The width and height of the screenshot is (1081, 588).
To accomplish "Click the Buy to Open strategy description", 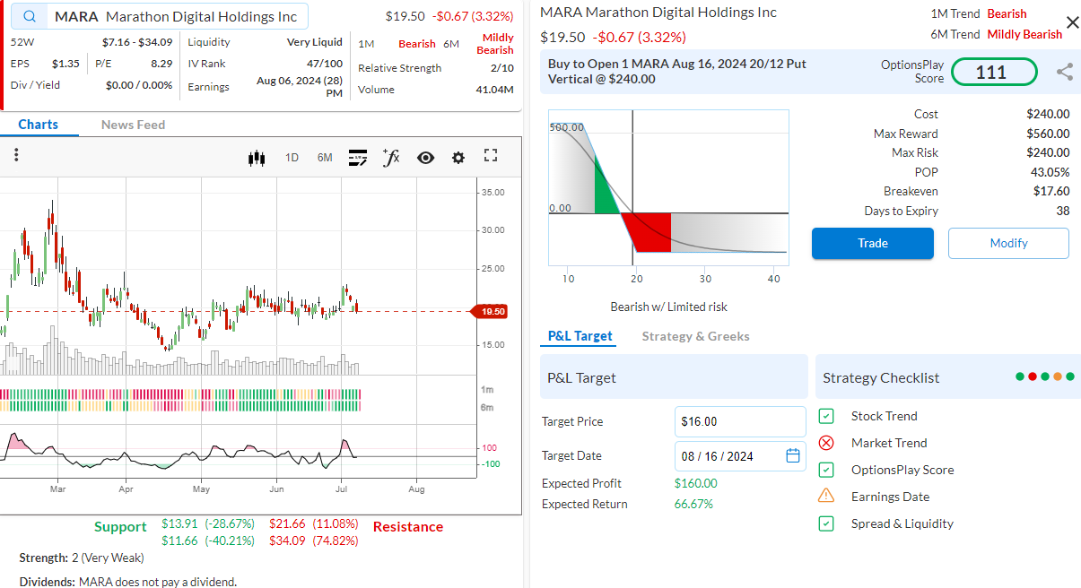I will tap(677, 72).
